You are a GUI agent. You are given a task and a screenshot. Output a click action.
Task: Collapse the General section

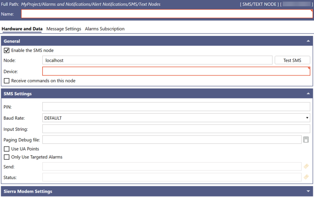pos(308,41)
